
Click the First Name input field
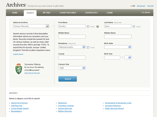pyautogui.click(x=72, y=26)
